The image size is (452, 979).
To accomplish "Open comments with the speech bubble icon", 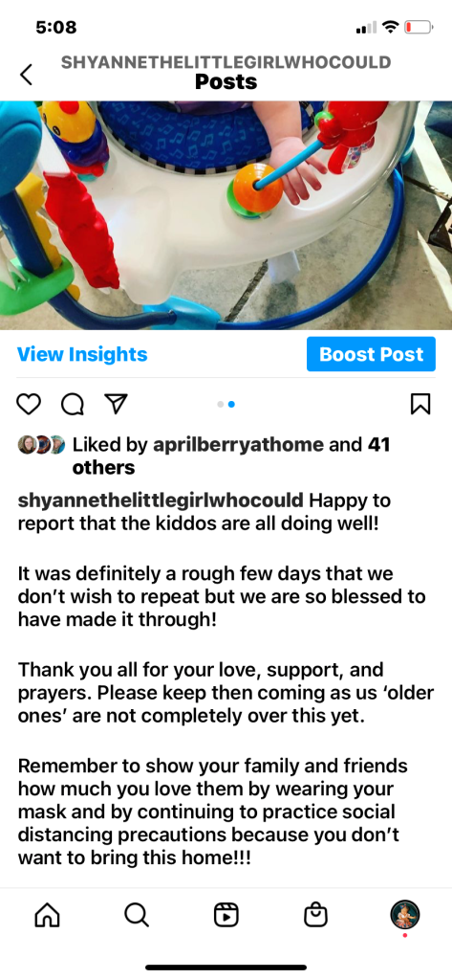I will click(x=73, y=405).
